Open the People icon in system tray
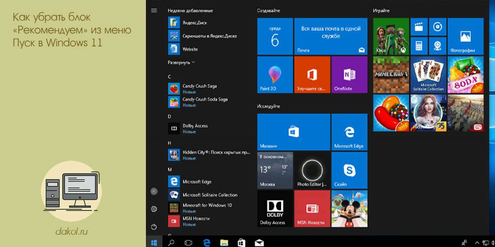 click(464, 242)
